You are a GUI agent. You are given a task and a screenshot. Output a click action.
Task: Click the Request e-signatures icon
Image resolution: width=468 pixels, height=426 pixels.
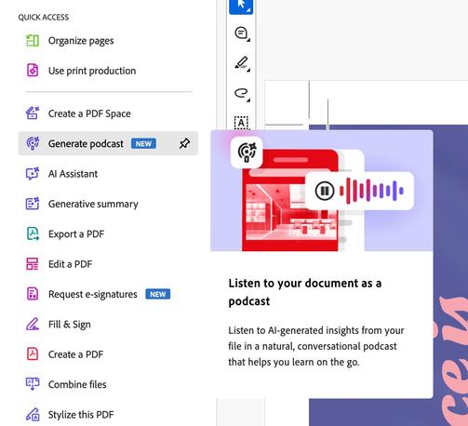(33, 294)
